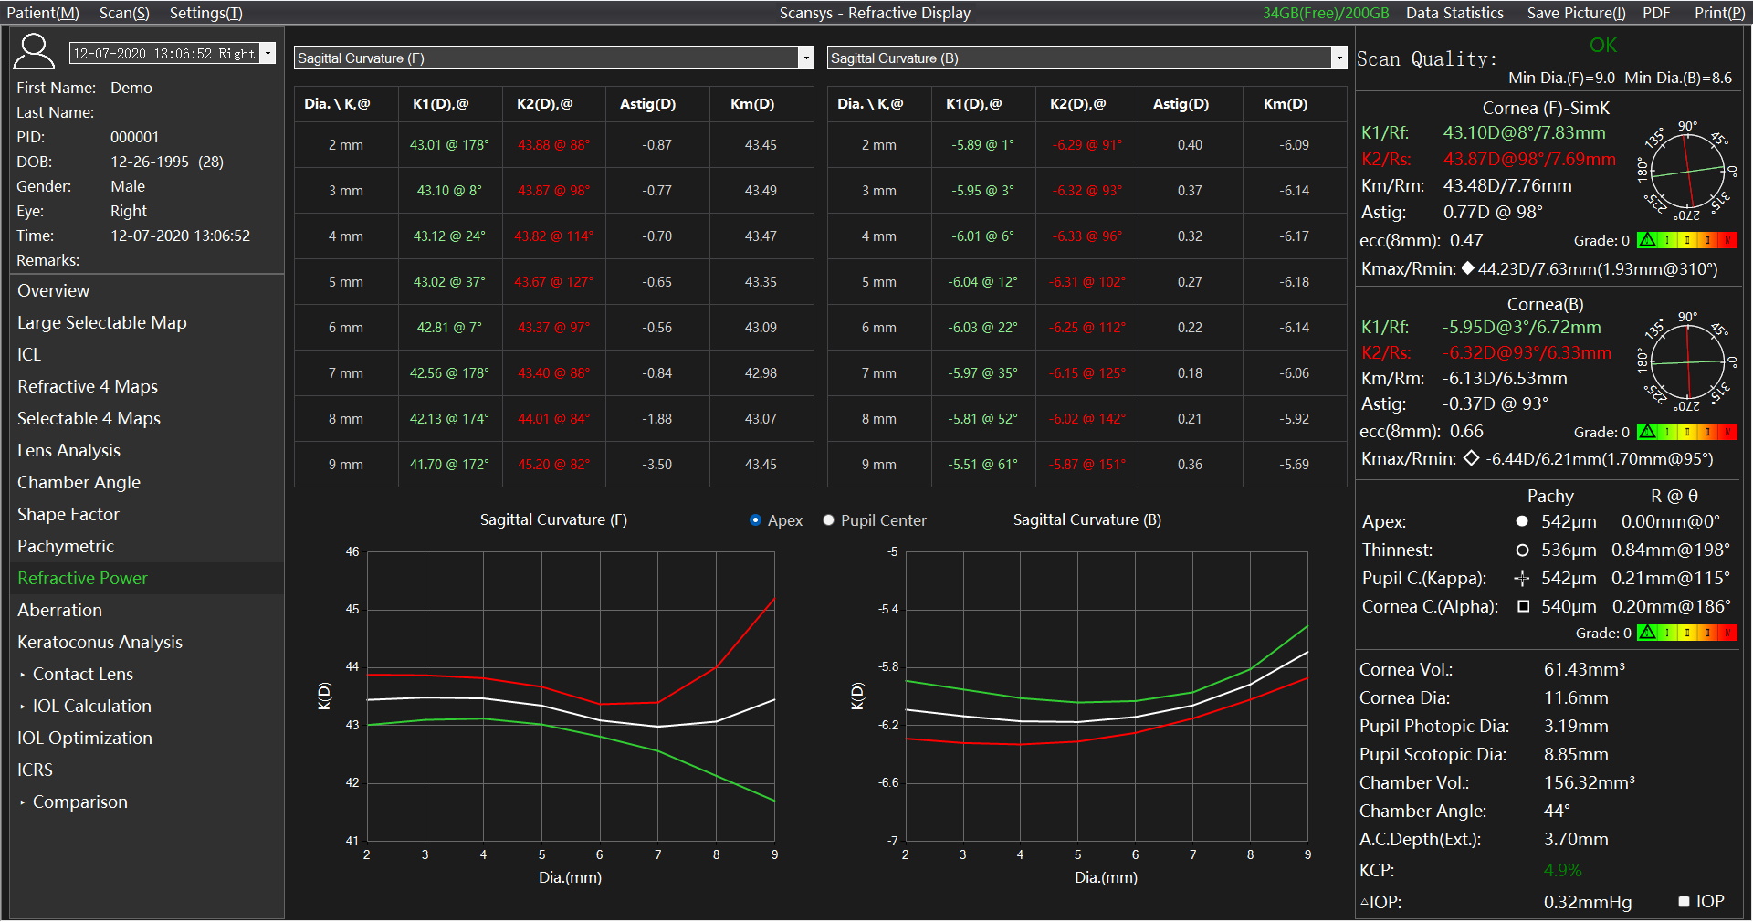Select the Pupil Center radio button

click(x=828, y=520)
